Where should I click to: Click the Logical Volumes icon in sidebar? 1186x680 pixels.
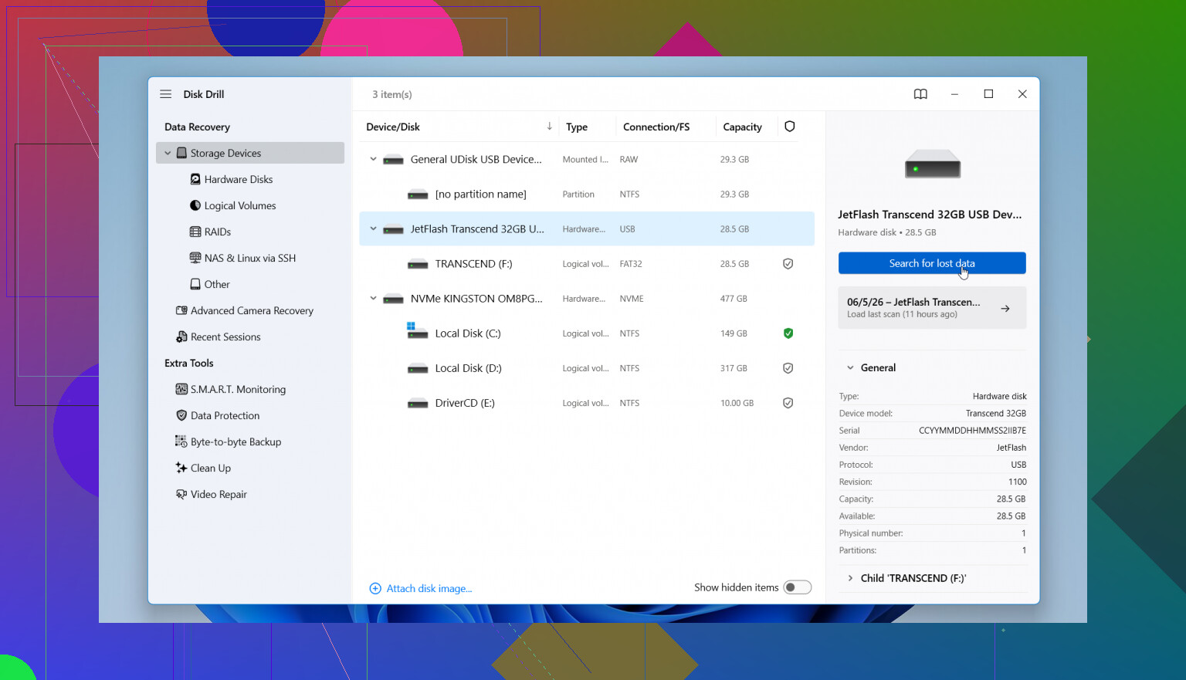pos(195,205)
